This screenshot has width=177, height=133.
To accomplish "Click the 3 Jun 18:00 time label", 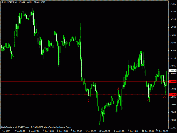I will (x=48, y=131).
